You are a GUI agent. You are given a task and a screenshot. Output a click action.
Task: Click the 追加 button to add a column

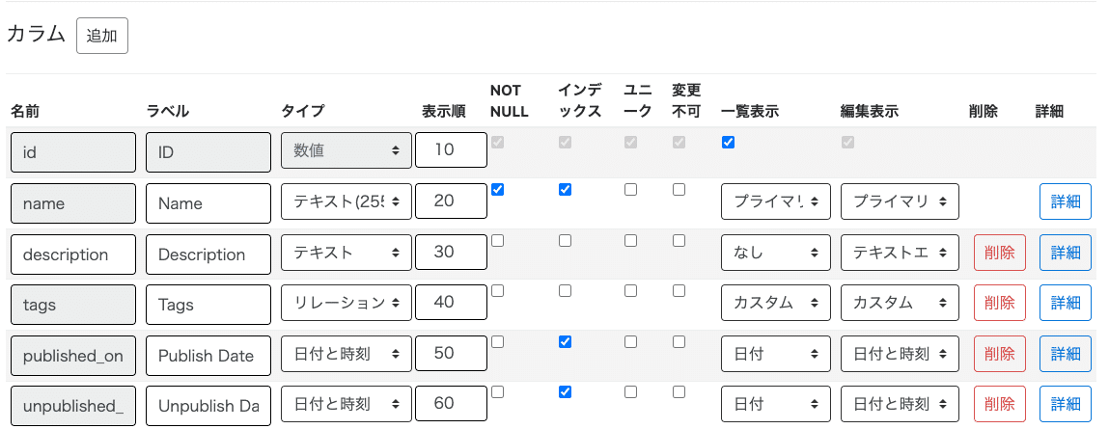pyautogui.click(x=101, y=37)
